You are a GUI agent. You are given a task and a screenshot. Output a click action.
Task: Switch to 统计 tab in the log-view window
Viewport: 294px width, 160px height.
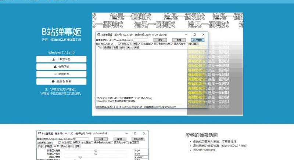pos(130,48)
